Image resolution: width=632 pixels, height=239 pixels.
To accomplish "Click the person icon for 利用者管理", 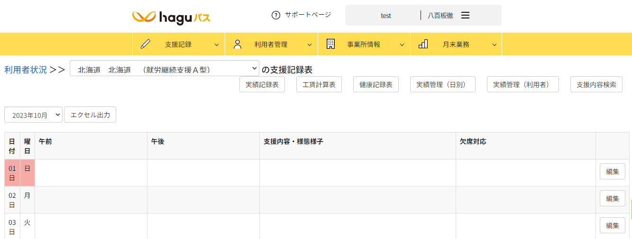I will click(x=238, y=44).
